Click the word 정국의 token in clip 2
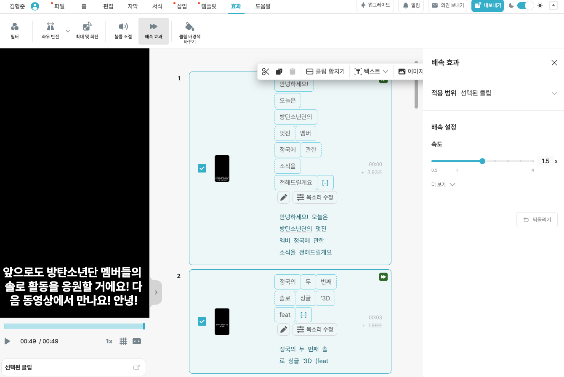The height and width of the screenshot is (377, 564). pos(287,282)
